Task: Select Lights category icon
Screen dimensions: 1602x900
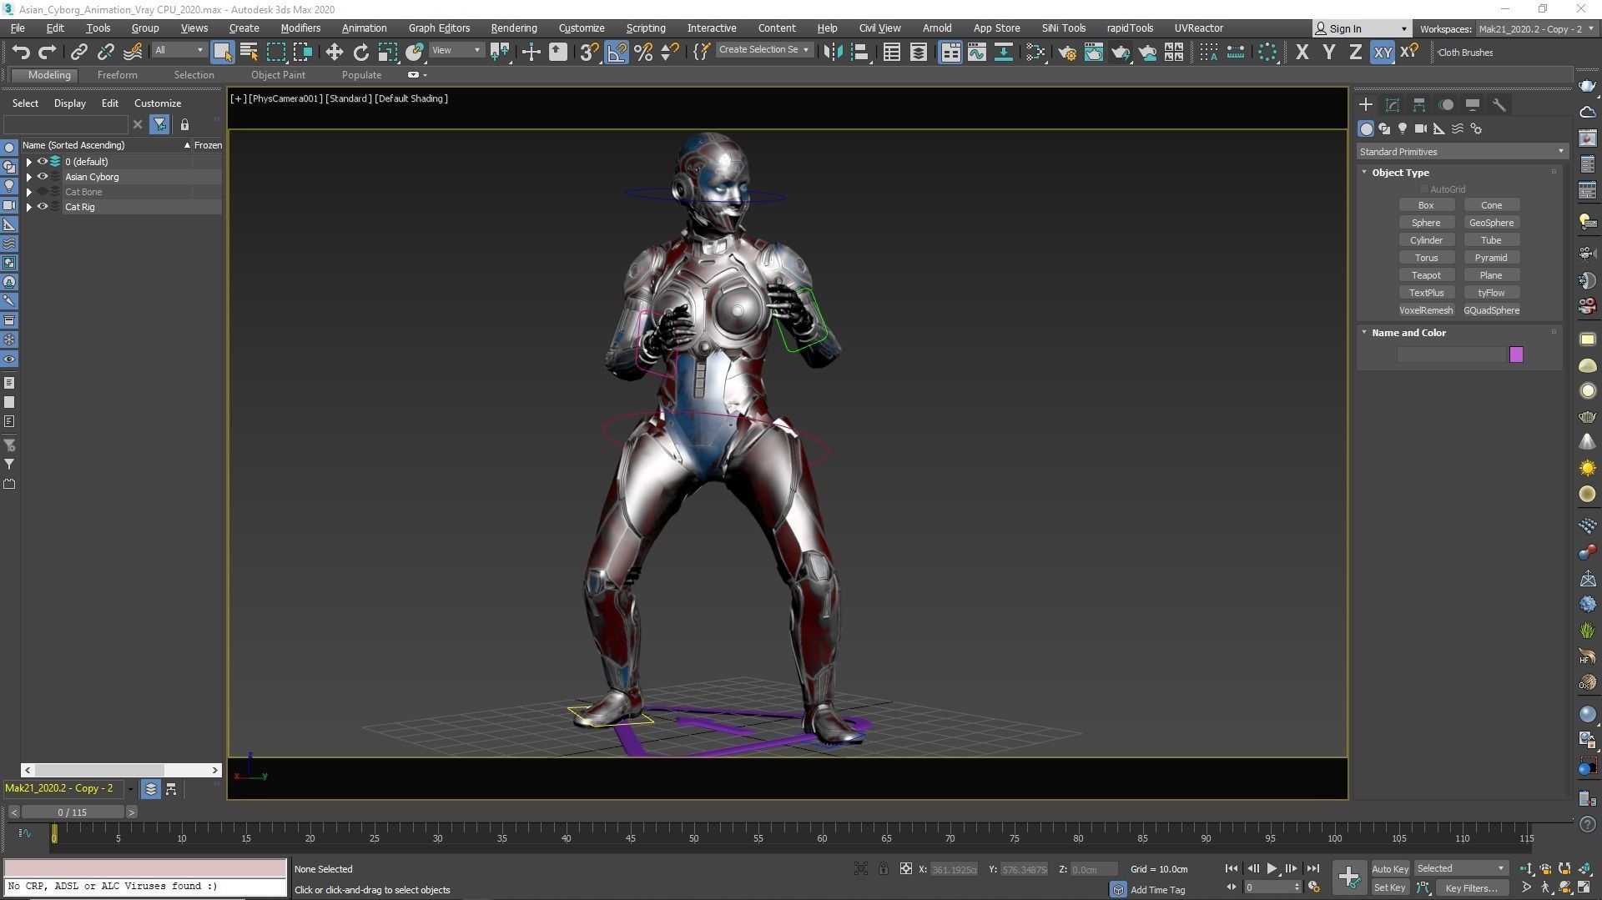Action: tap(1403, 129)
